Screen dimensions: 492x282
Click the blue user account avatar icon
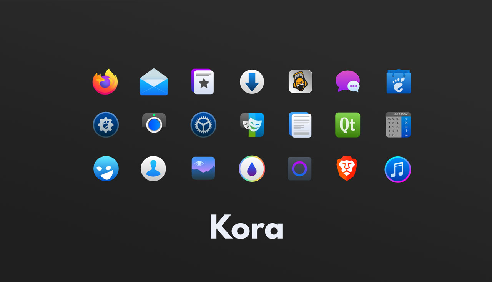[x=154, y=168]
